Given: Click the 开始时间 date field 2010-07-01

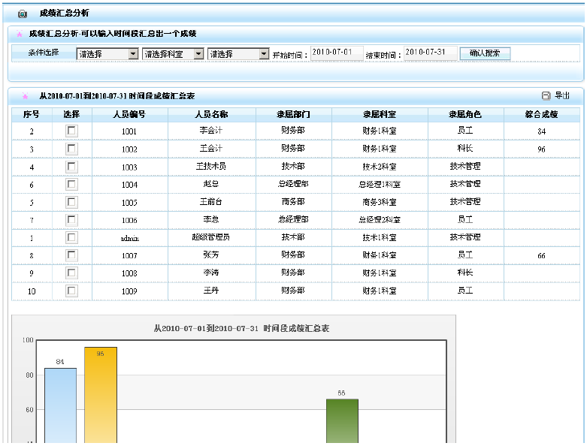Looking at the screenshot, I should (x=337, y=53).
